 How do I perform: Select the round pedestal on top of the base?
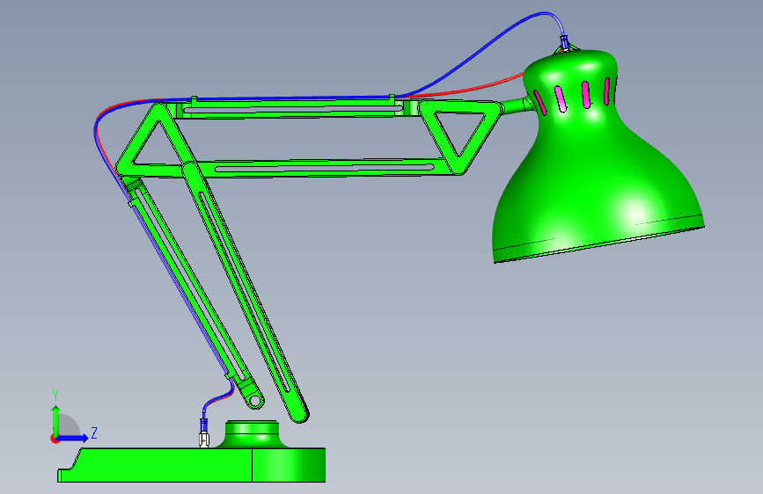252,434
